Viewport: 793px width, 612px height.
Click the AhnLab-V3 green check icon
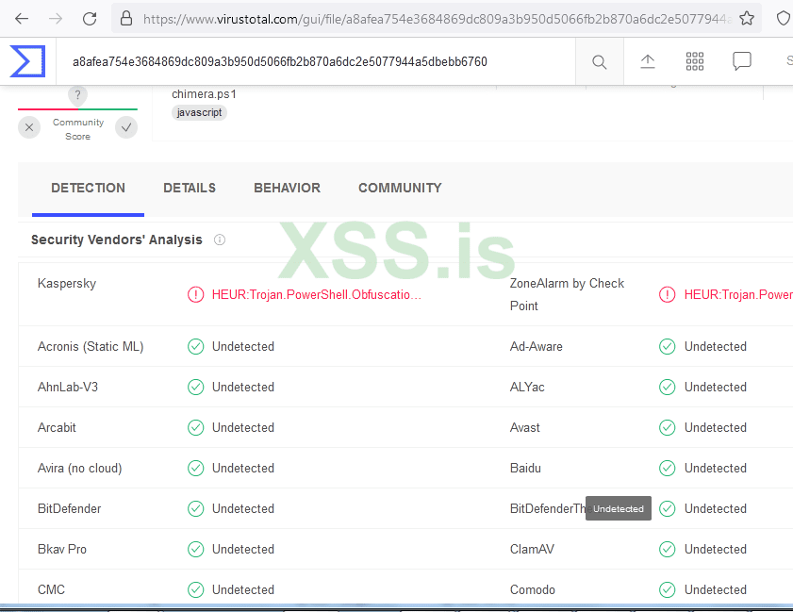click(196, 387)
